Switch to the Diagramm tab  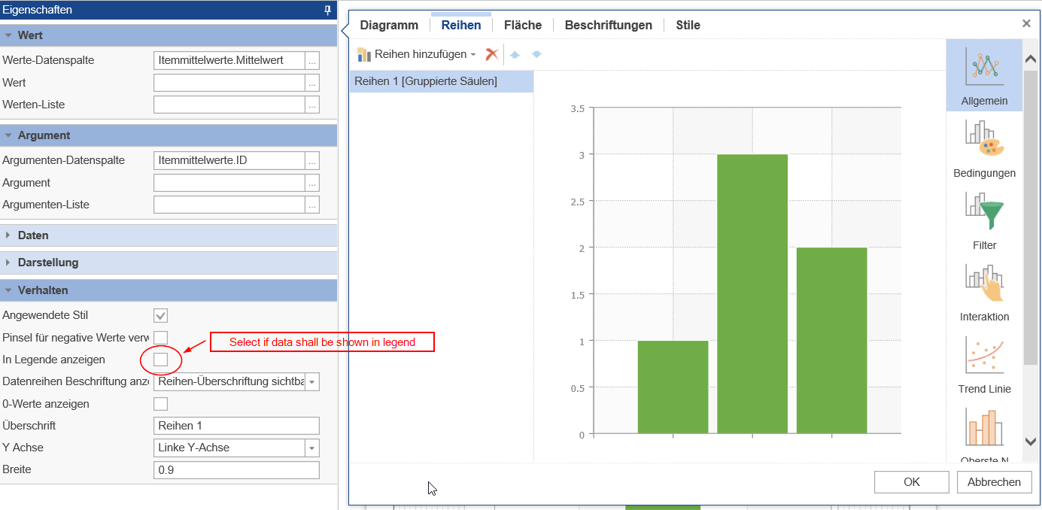click(389, 25)
